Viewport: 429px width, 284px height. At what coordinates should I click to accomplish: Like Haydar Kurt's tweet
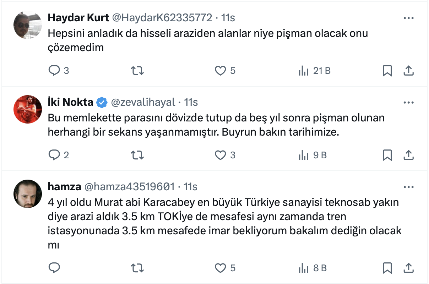coord(221,71)
